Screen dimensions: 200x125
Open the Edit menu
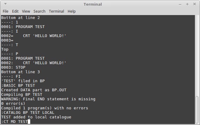(15, 11)
